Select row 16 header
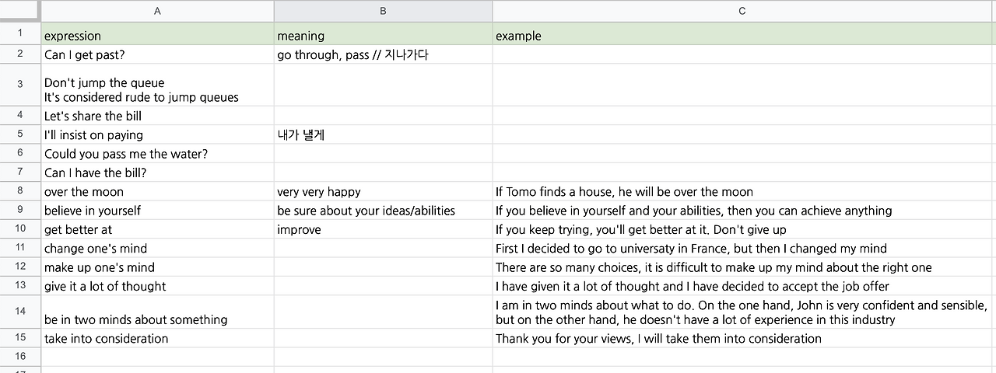996x373 pixels. click(20, 356)
